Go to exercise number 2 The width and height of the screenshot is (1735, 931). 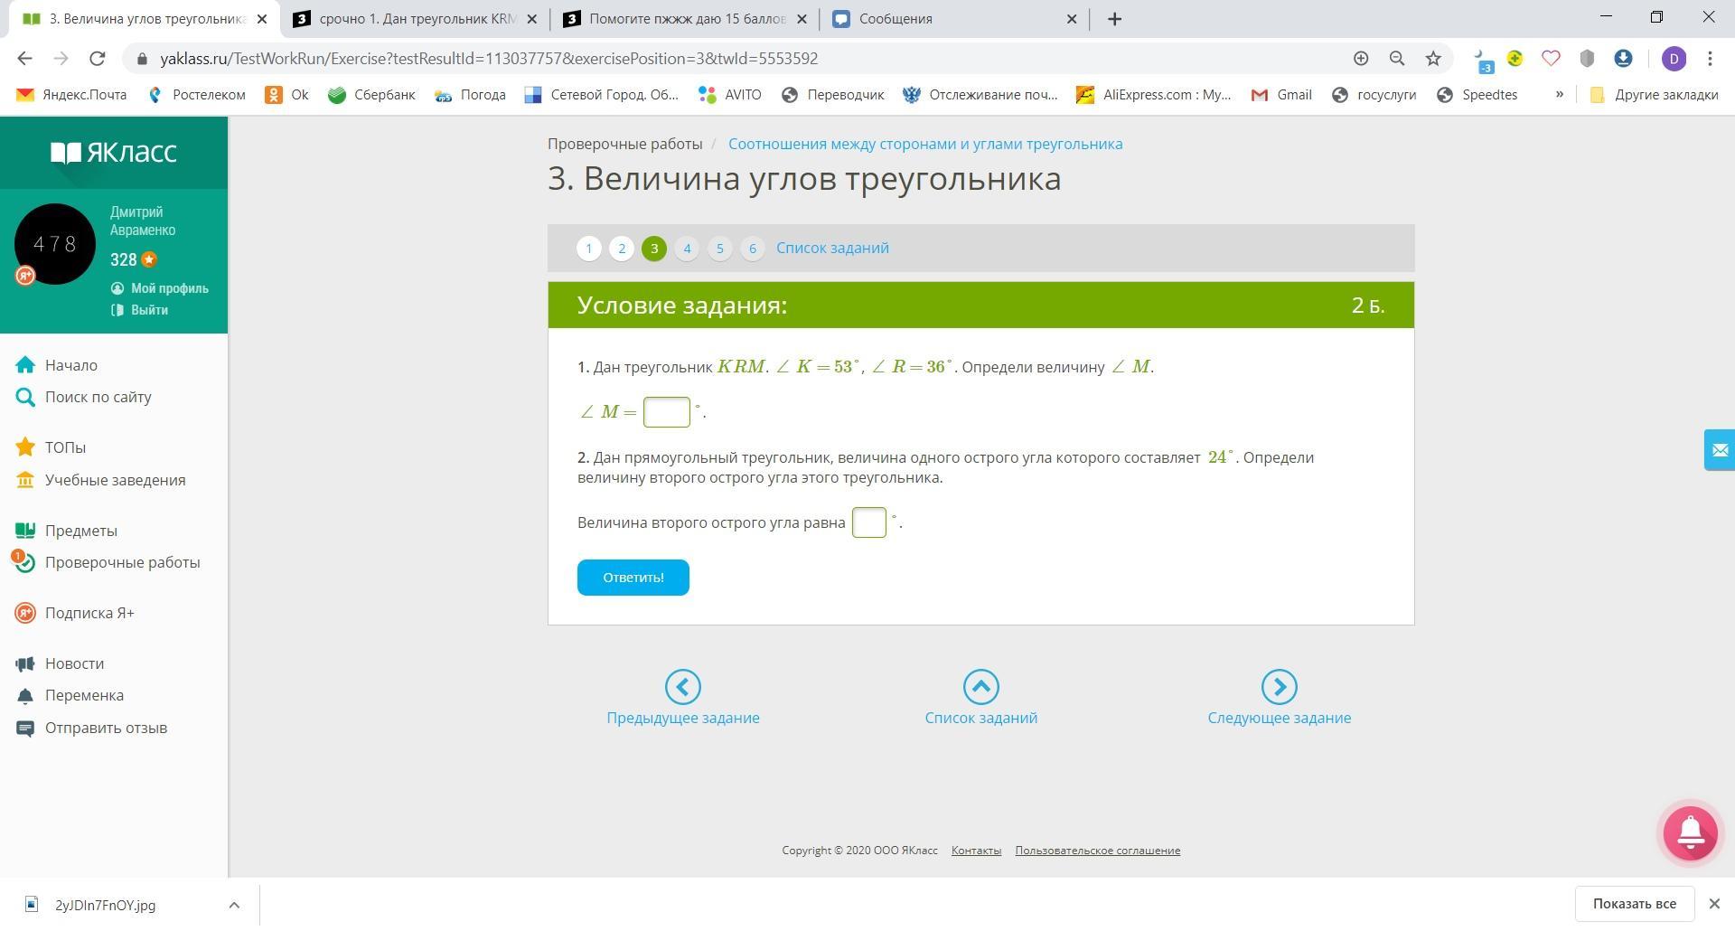click(622, 249)
